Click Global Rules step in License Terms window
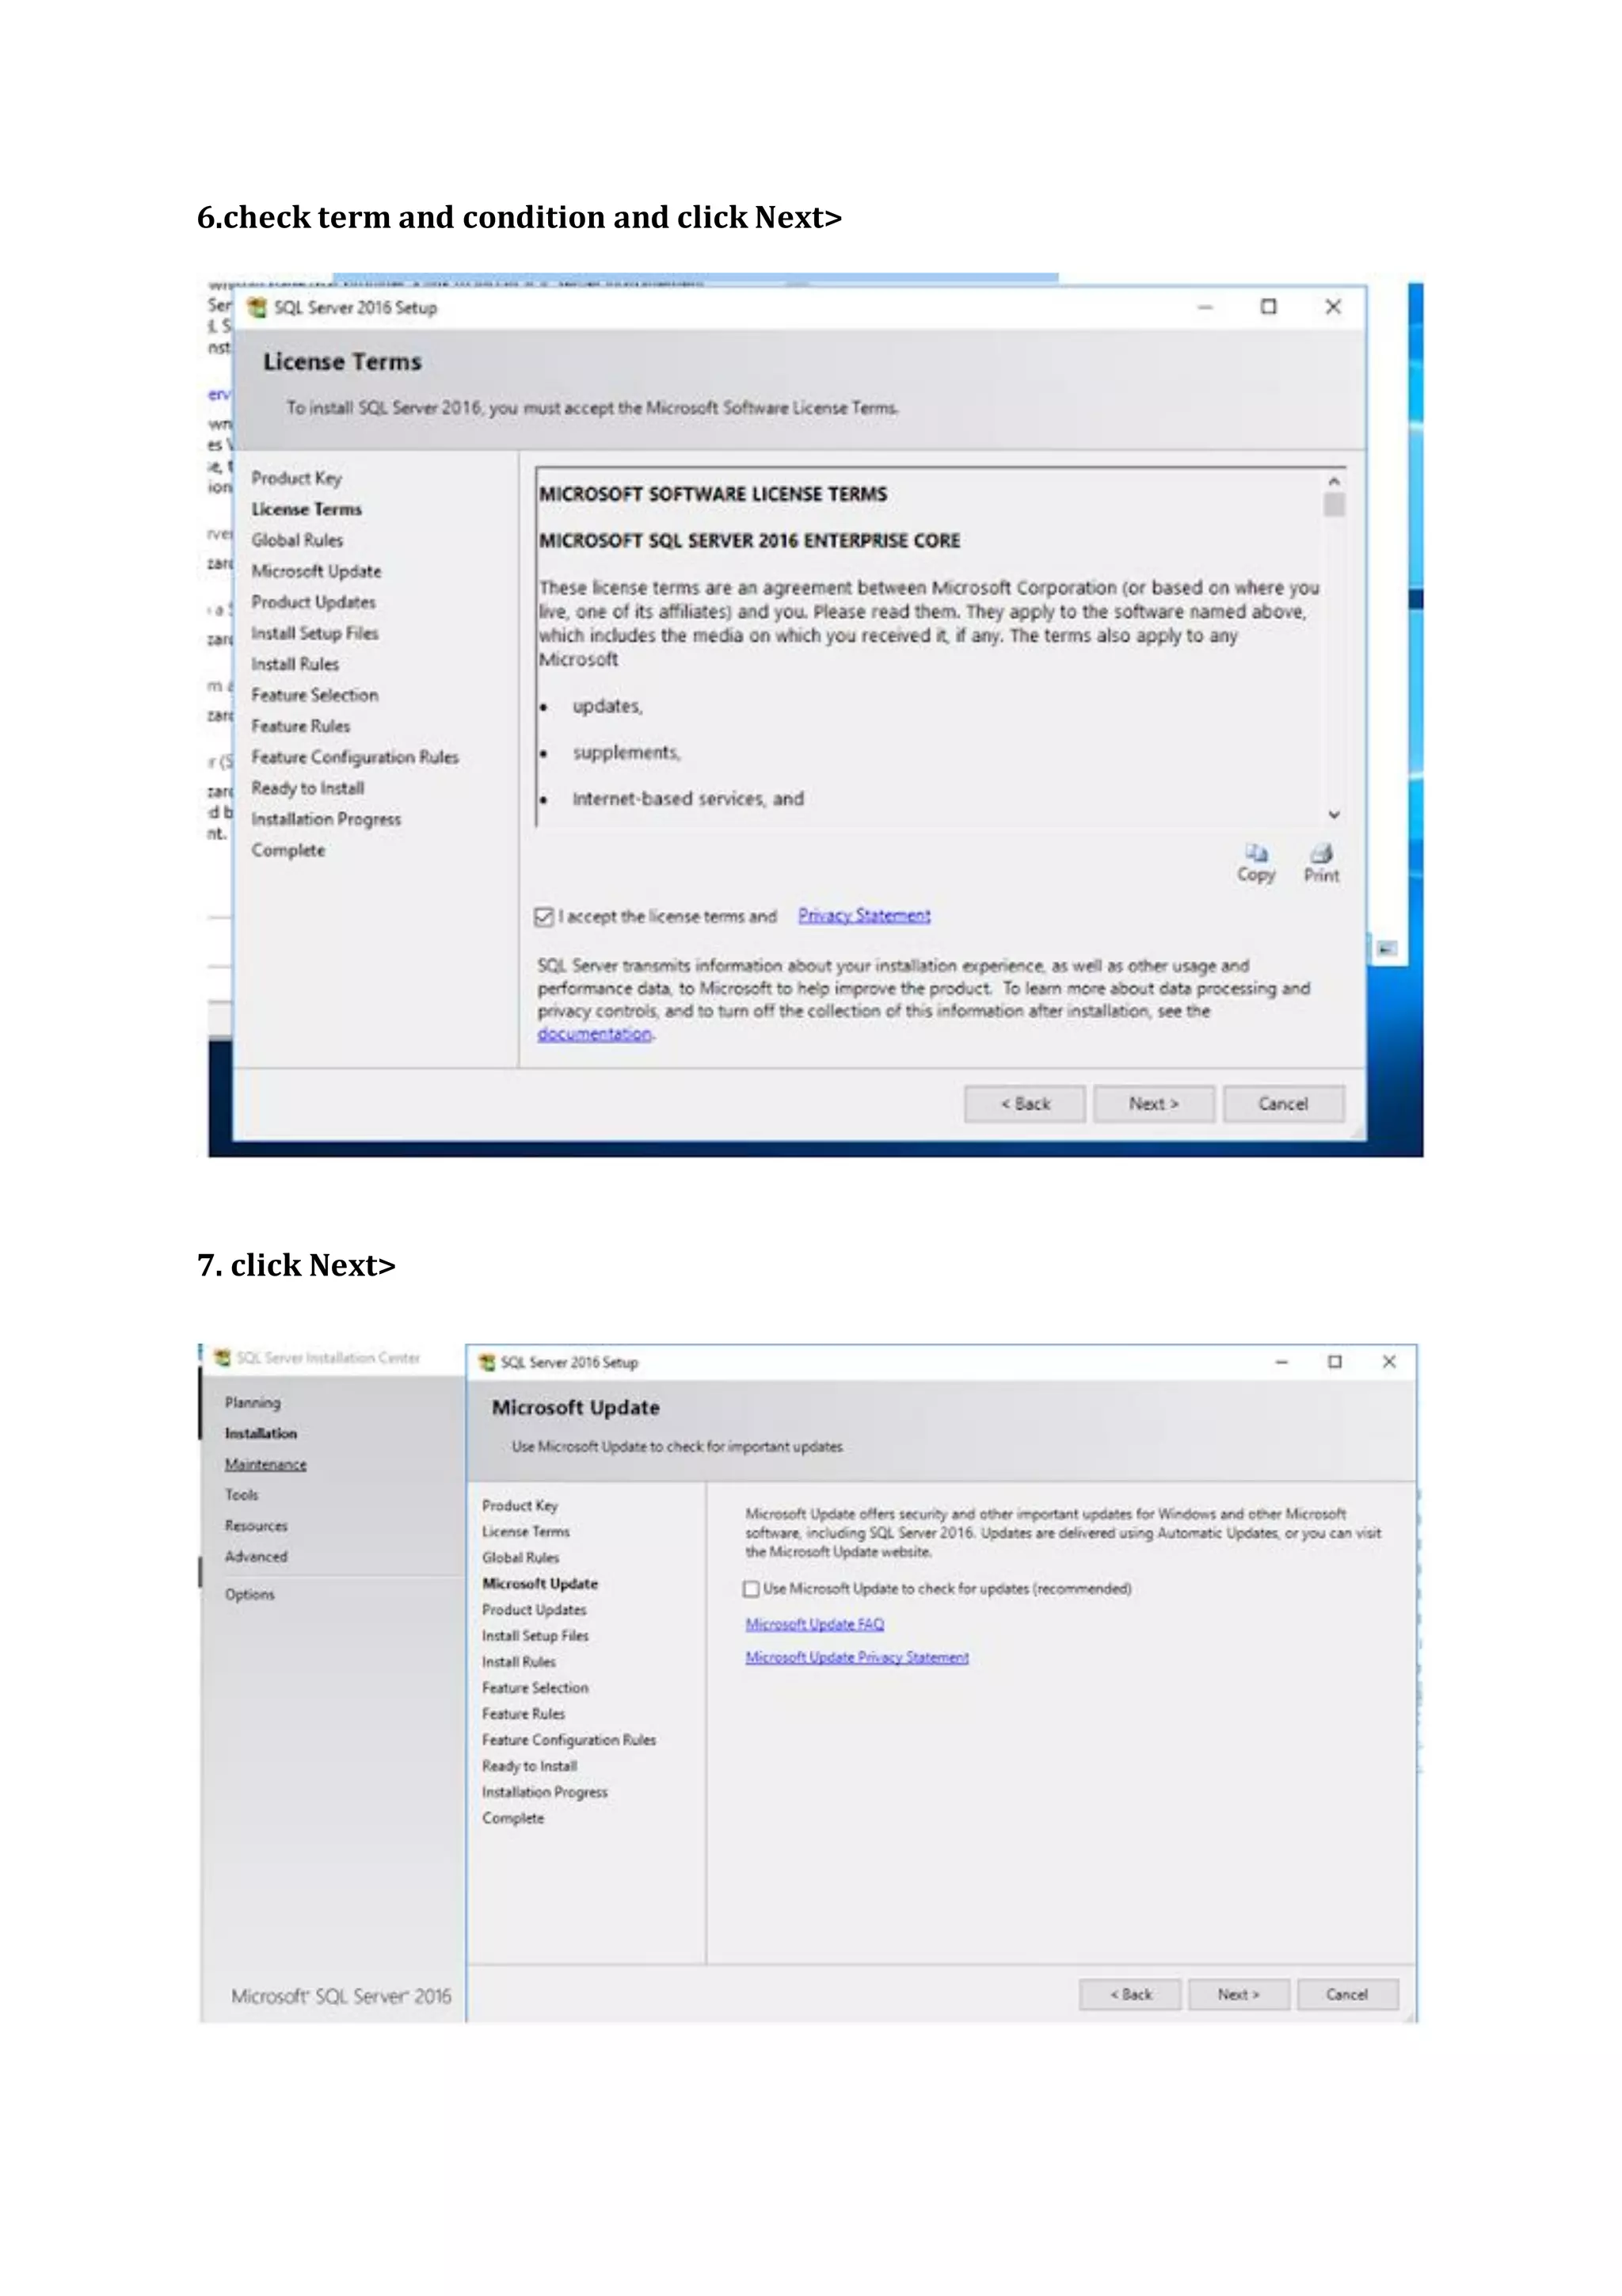The height and width of the screenshot is (2296, 1622). click(297, 540)
